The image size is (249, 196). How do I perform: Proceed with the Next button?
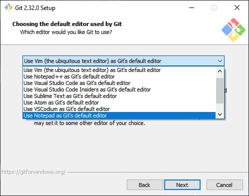pyautogui.click(x=182, y=185)
